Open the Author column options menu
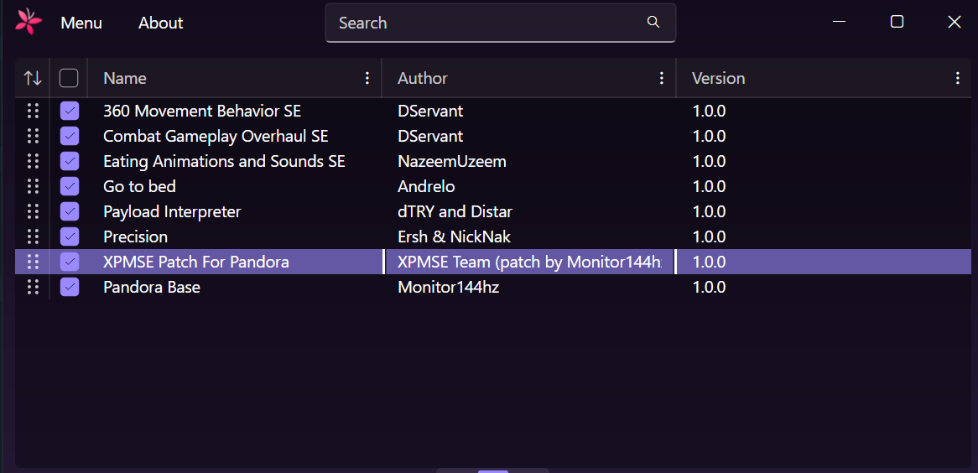This screenshot has width=978, height=473. (662, 78)
